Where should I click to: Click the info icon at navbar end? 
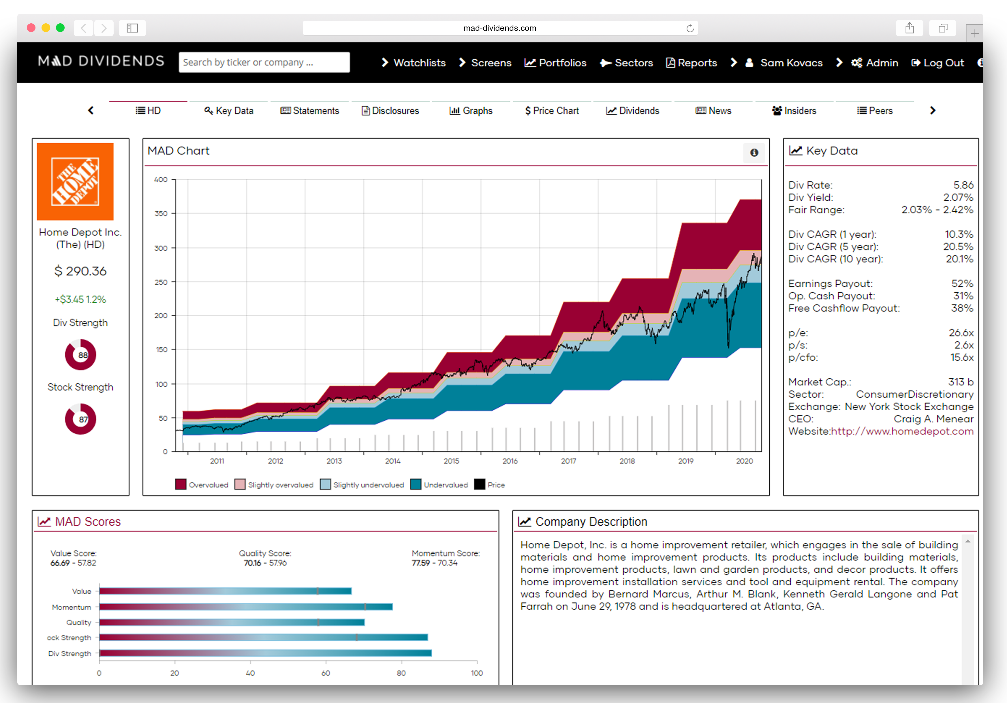coord(980,63)
